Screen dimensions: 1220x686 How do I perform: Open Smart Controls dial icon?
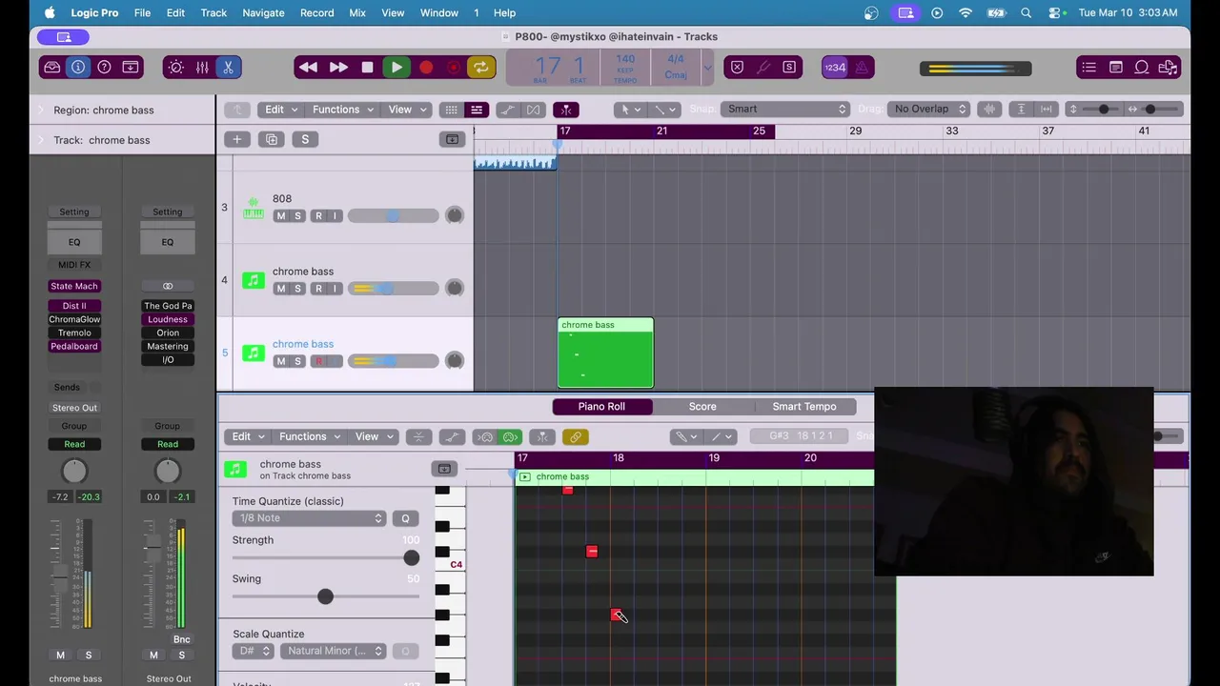coord(175,68)
